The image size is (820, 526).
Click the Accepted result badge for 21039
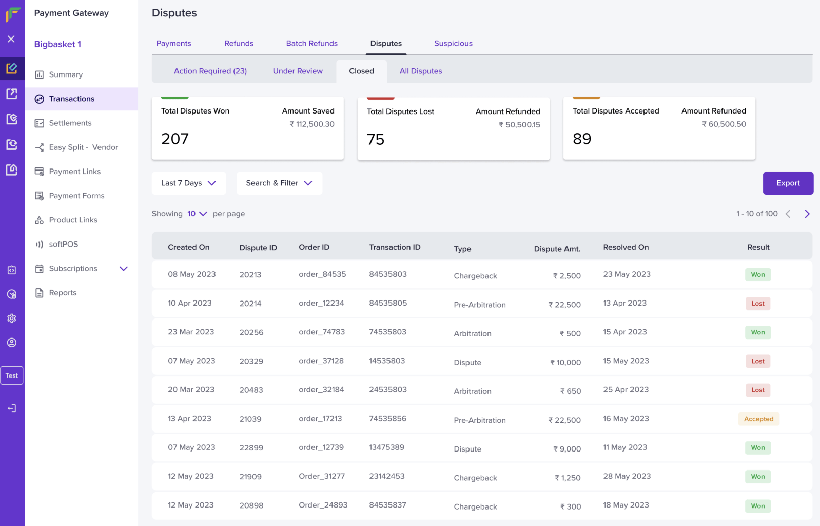point(758,419)
